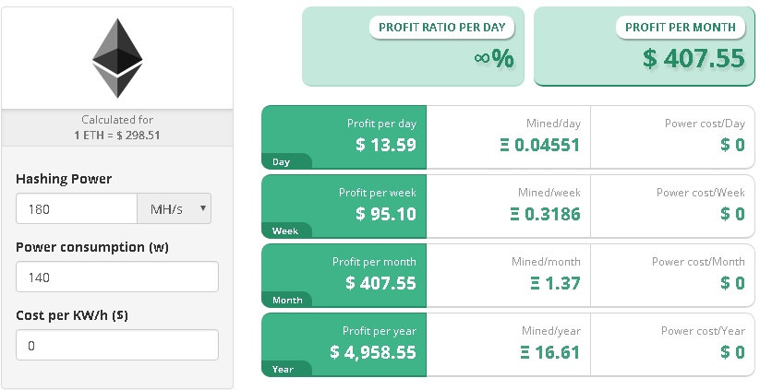
Task: Click the $ 13.59 profit per day value
Action: 386,145
